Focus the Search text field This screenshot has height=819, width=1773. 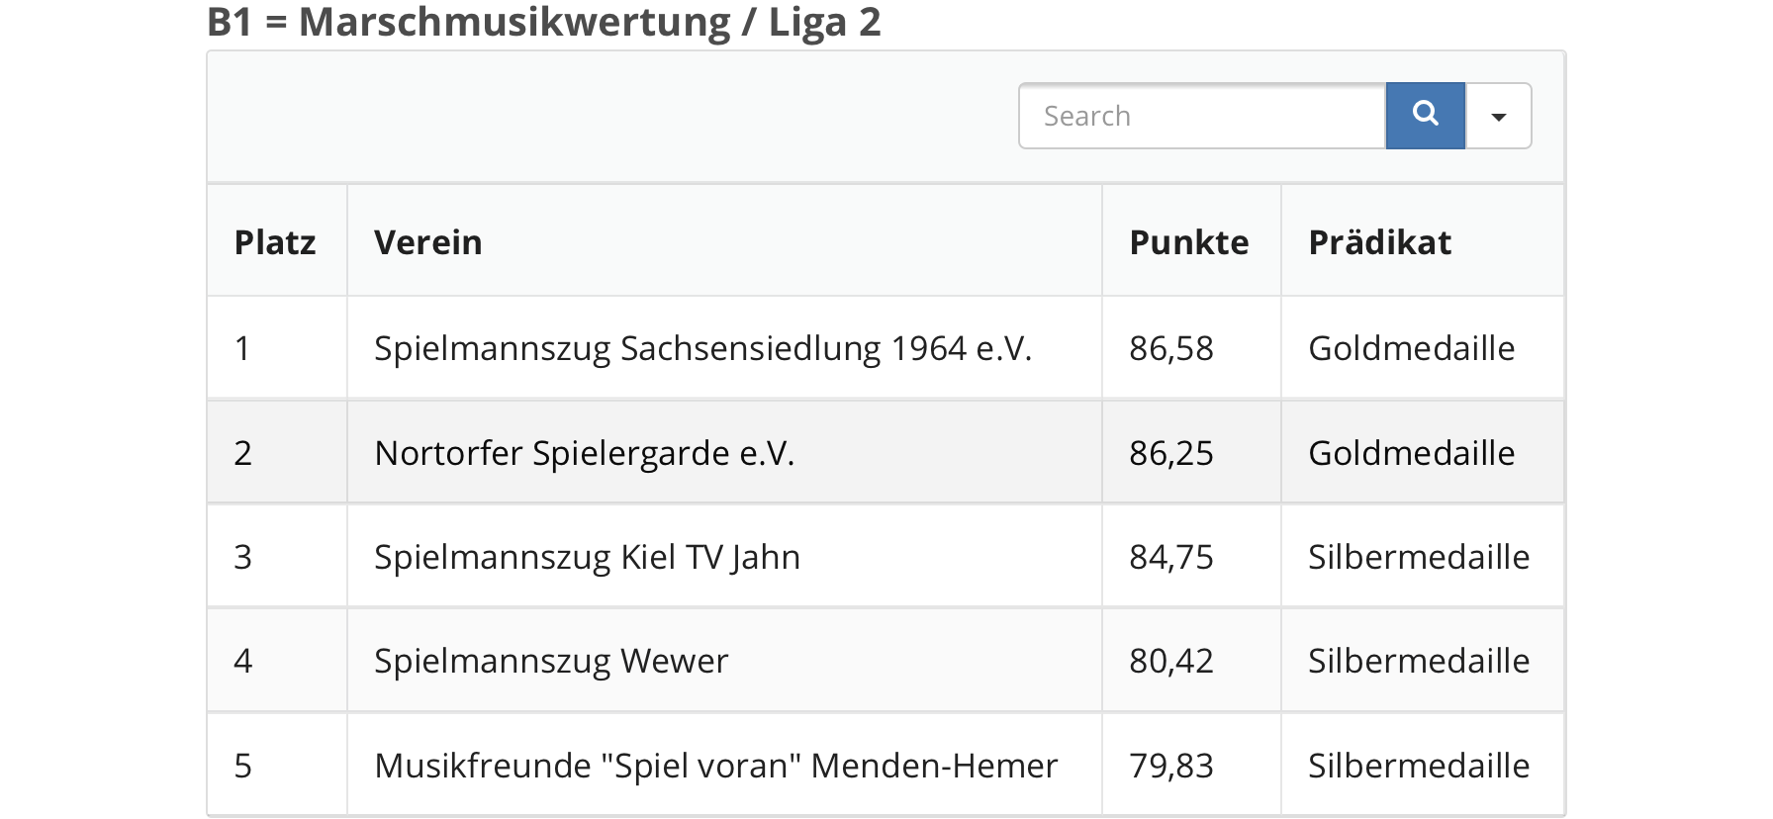1201,116
